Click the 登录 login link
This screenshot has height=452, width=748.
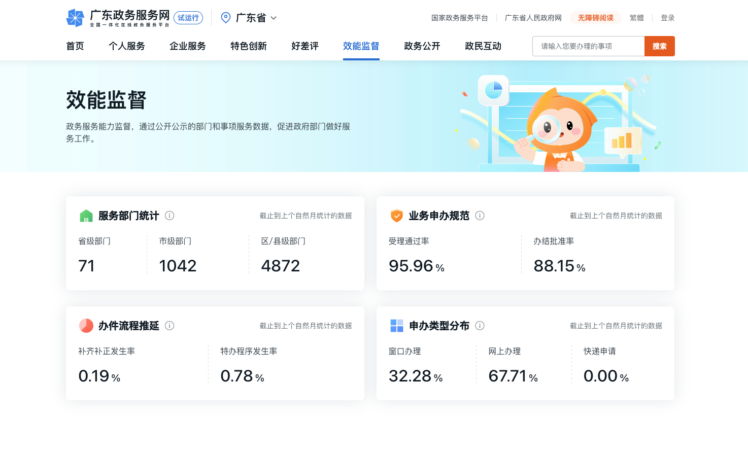click(667, 18)
